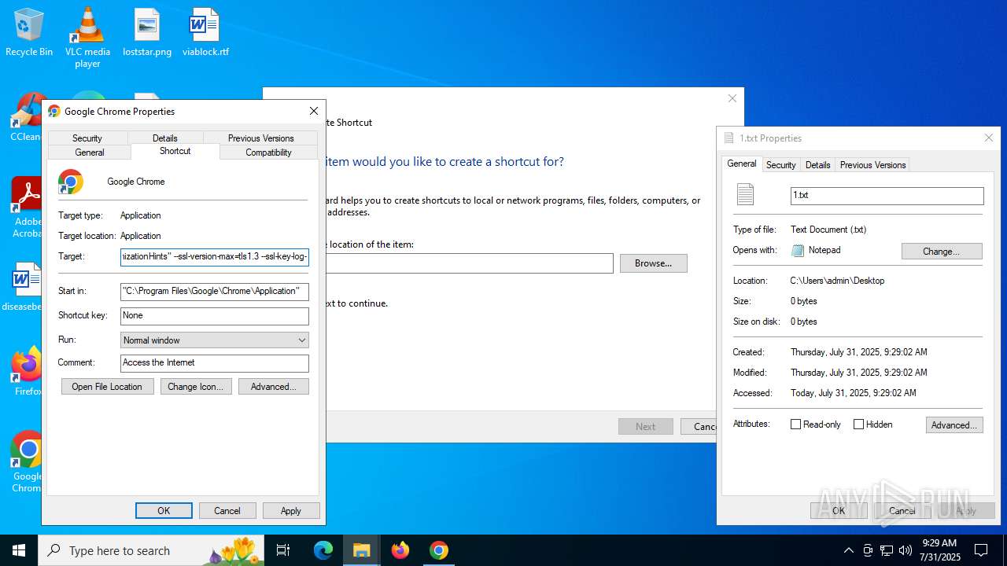
Task: Select the viablock.rtf desktop file
Action: [x=205, y=32]
